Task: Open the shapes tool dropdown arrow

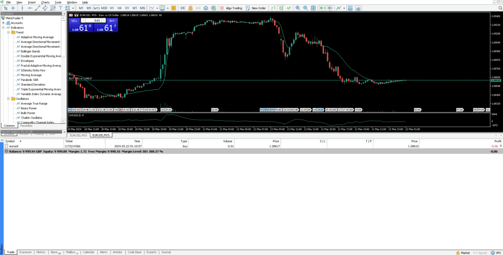Action: click(73, 8)
